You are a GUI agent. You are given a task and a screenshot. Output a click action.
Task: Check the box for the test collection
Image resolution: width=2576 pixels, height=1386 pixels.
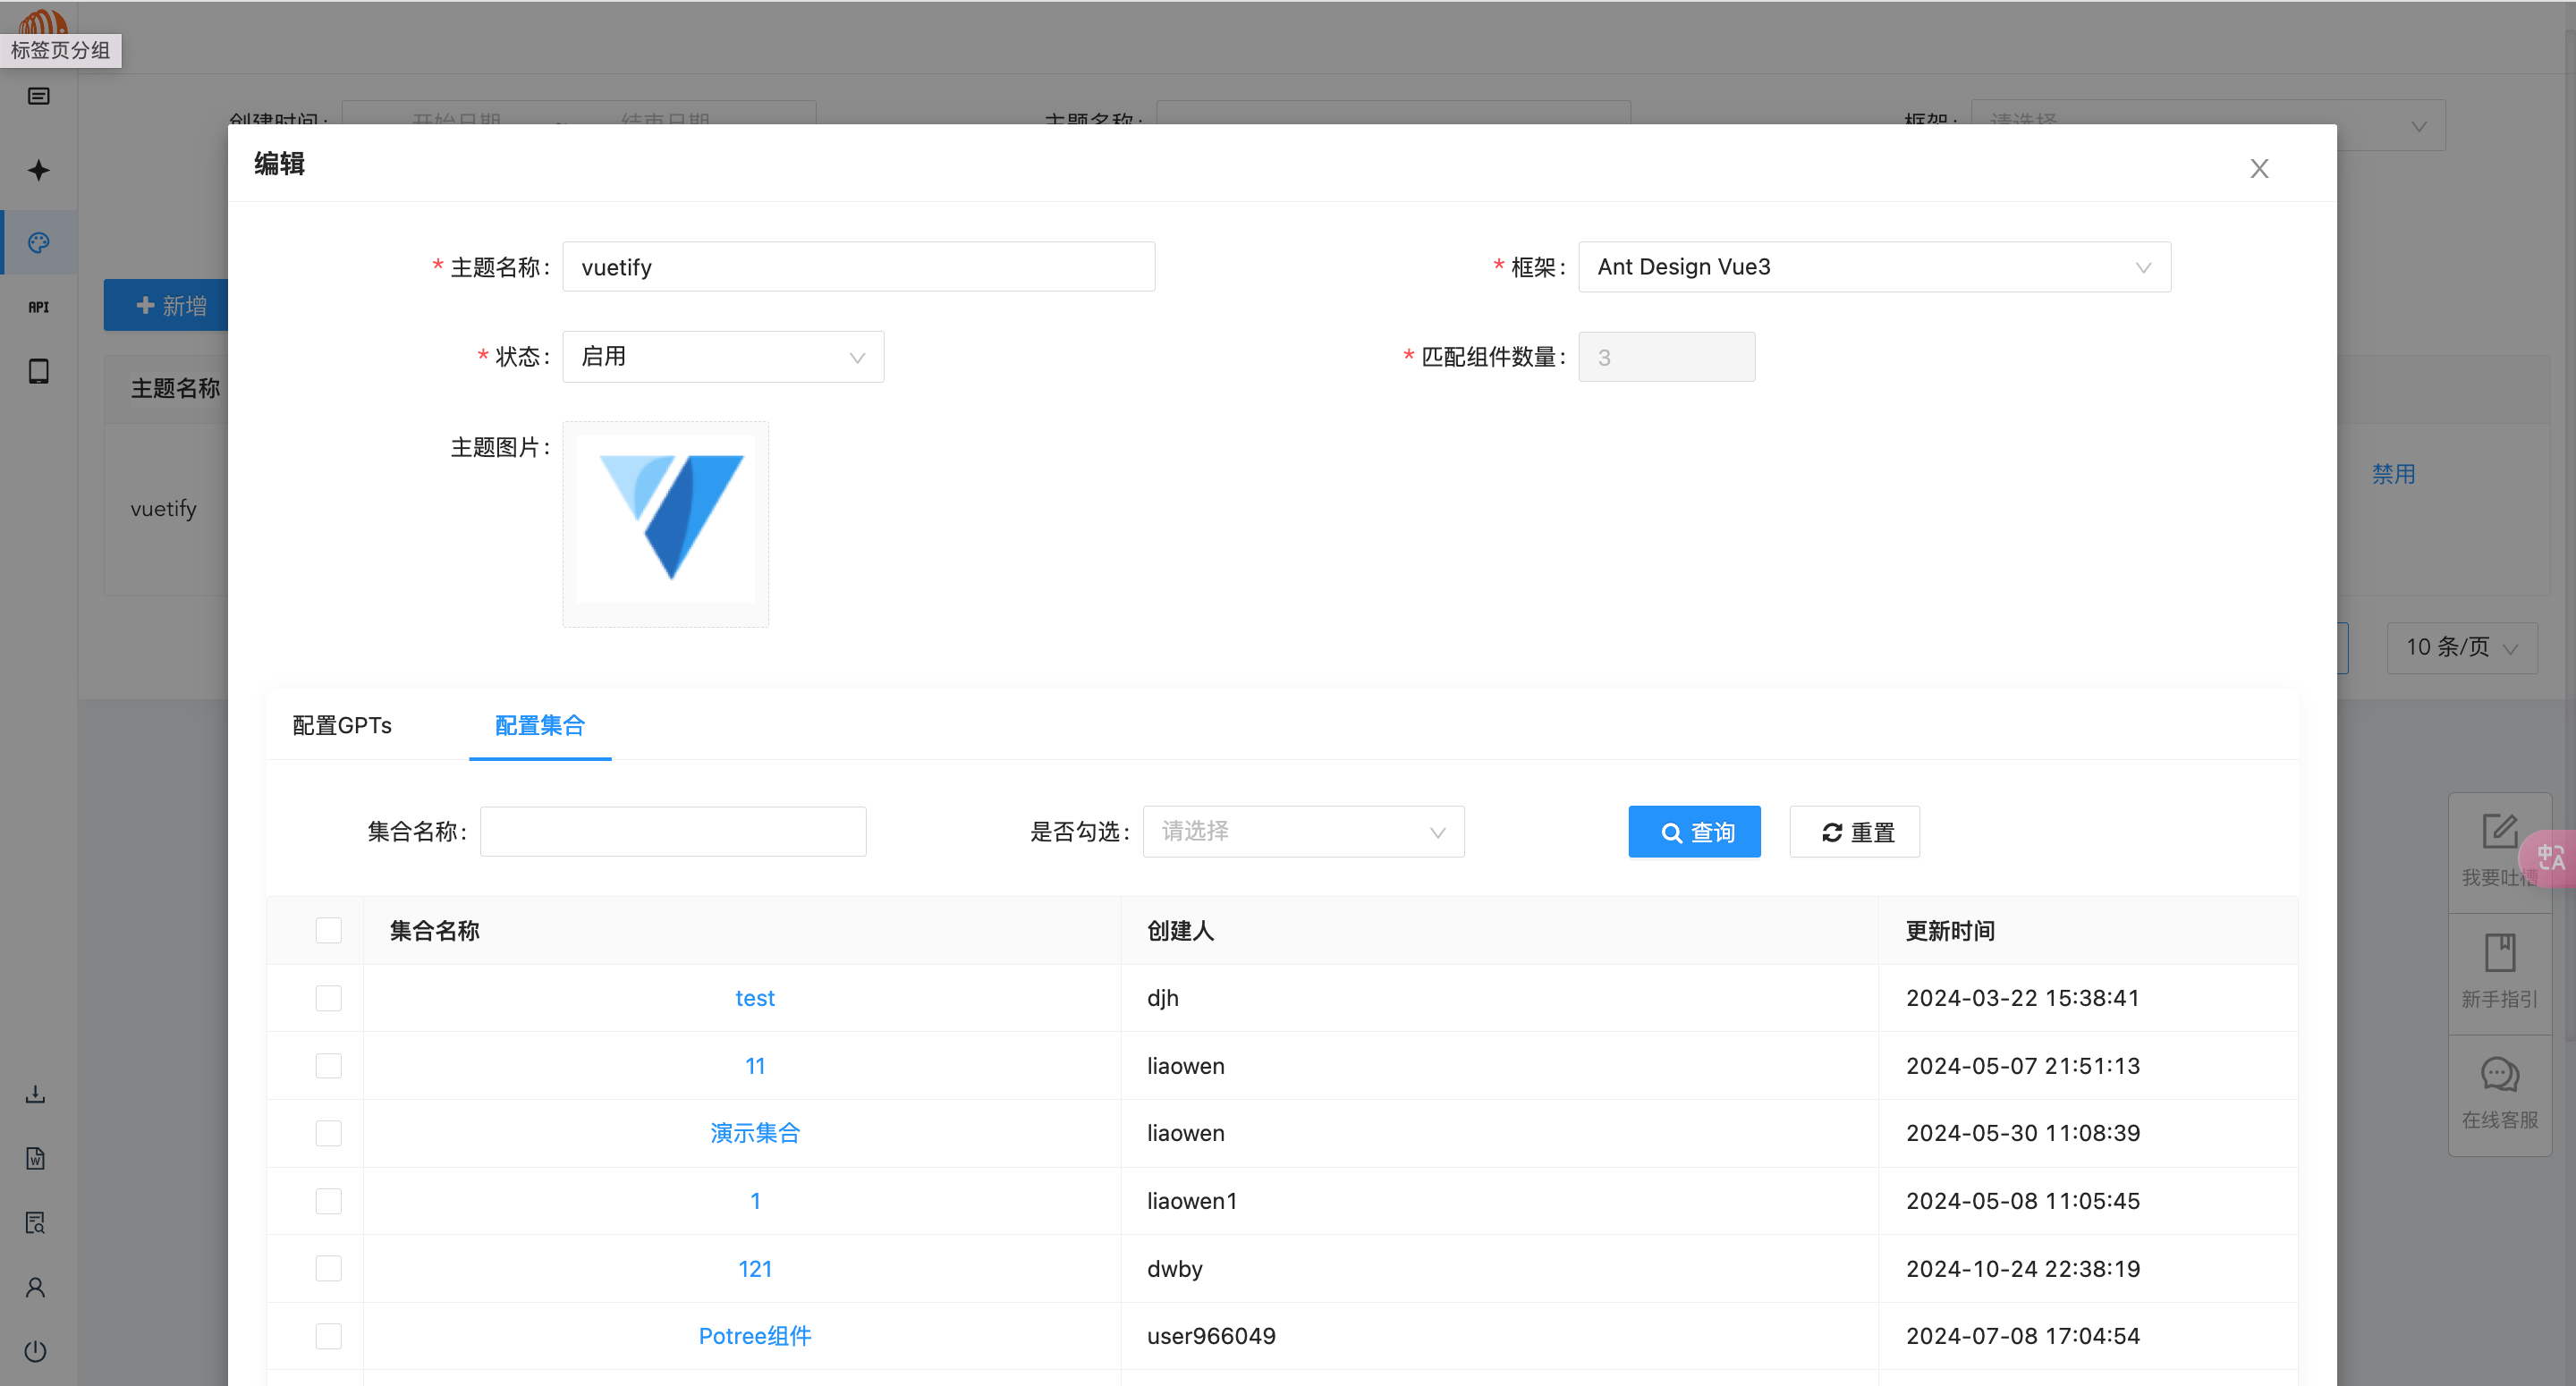tap(328, 998)
